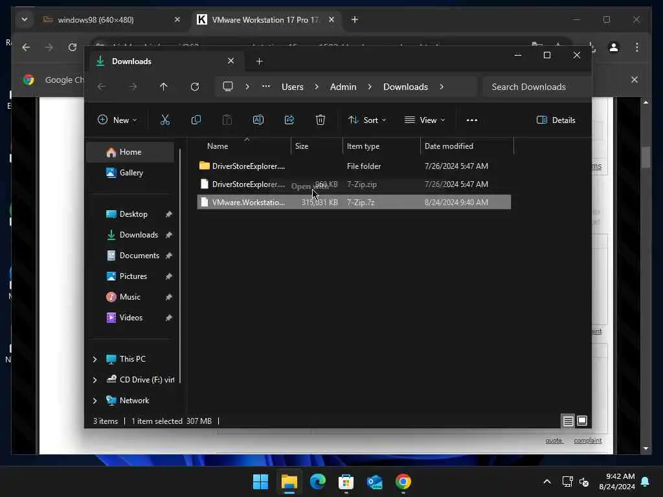Open Chrome tab search dropdown
The height and width of the screenshot is (497, 663).
point(25,19)
